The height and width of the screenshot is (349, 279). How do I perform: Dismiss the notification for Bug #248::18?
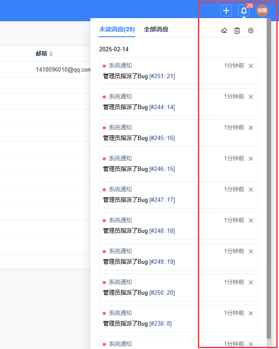coord(251,220)
